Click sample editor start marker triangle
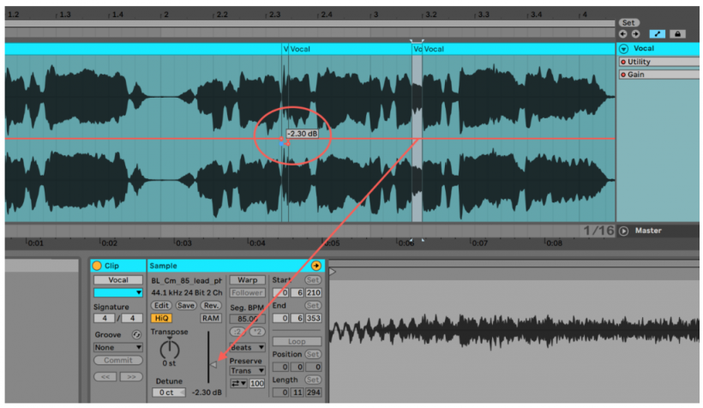Screen dimensions: 703x408 click(x=333, y=272)
